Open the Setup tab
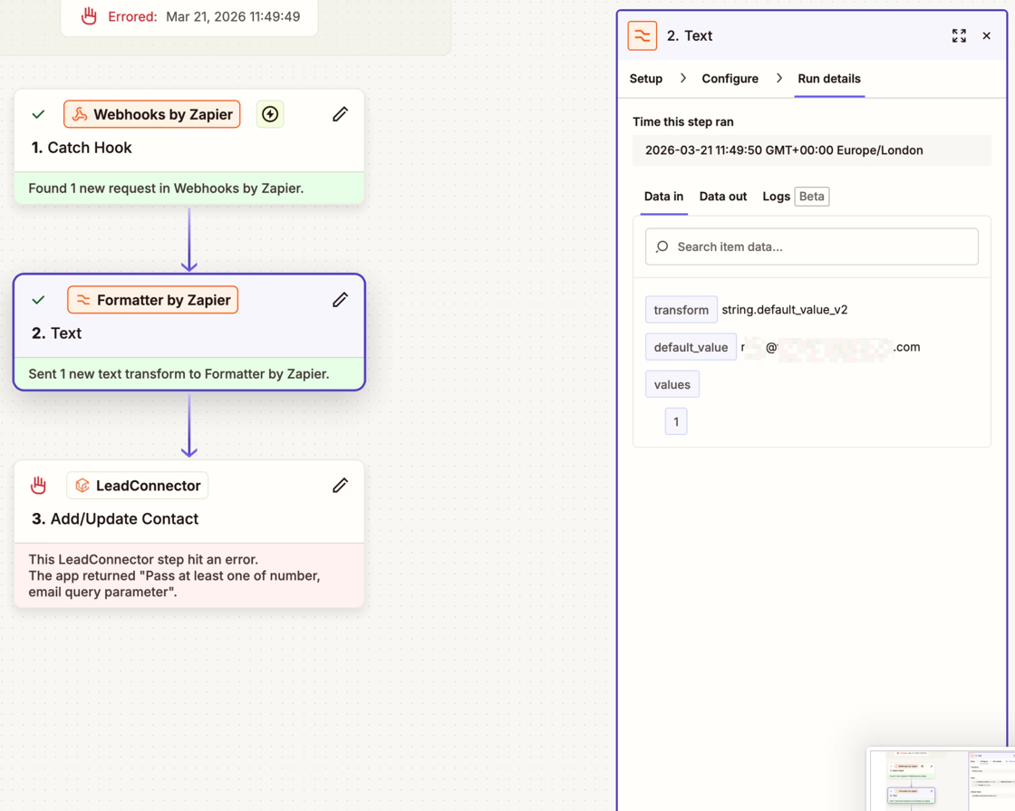 [x=645, y=79]
